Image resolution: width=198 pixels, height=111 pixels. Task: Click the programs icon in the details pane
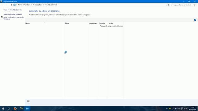[28, 101]
